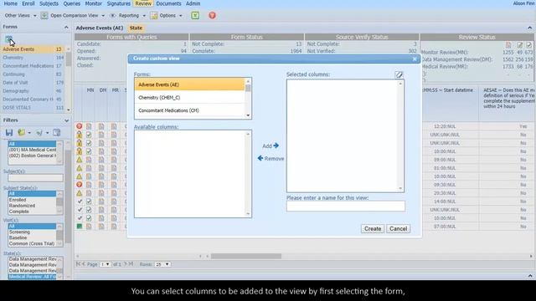Open the Home menu
536x301 pixels.
pos(11,3)
